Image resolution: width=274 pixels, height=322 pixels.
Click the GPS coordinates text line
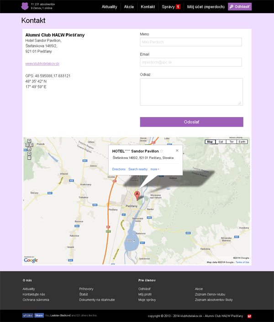pyautogui.click(x=48, y=76)
